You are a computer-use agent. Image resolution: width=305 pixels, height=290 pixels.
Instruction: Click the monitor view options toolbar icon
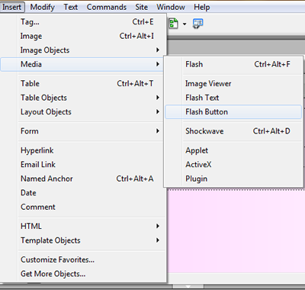point(197,24)
